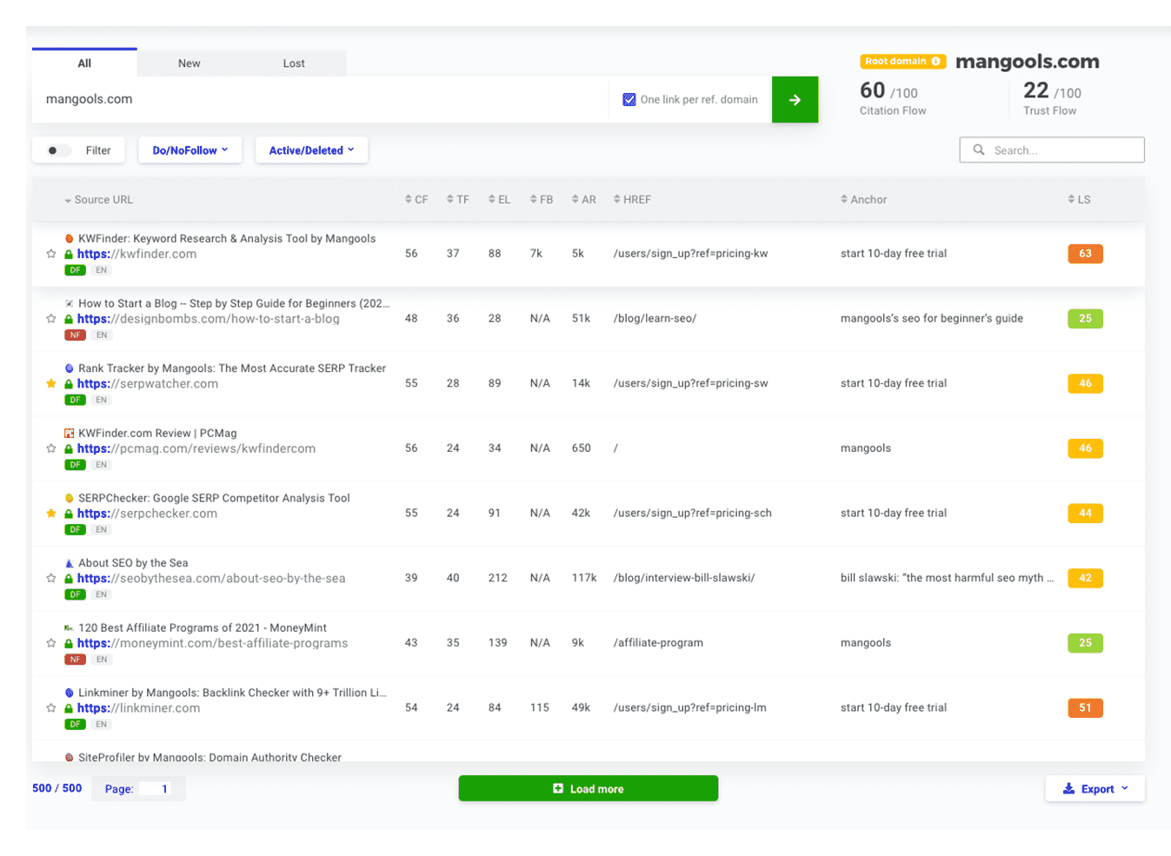Open the Export dropdown
Viewport: 1171px width, 856px height.
tap(1095, 789)
